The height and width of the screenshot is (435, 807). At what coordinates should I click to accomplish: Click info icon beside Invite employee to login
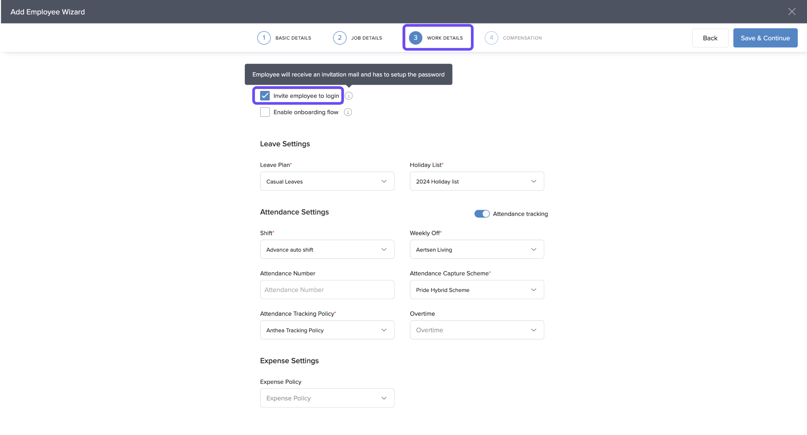349,96
